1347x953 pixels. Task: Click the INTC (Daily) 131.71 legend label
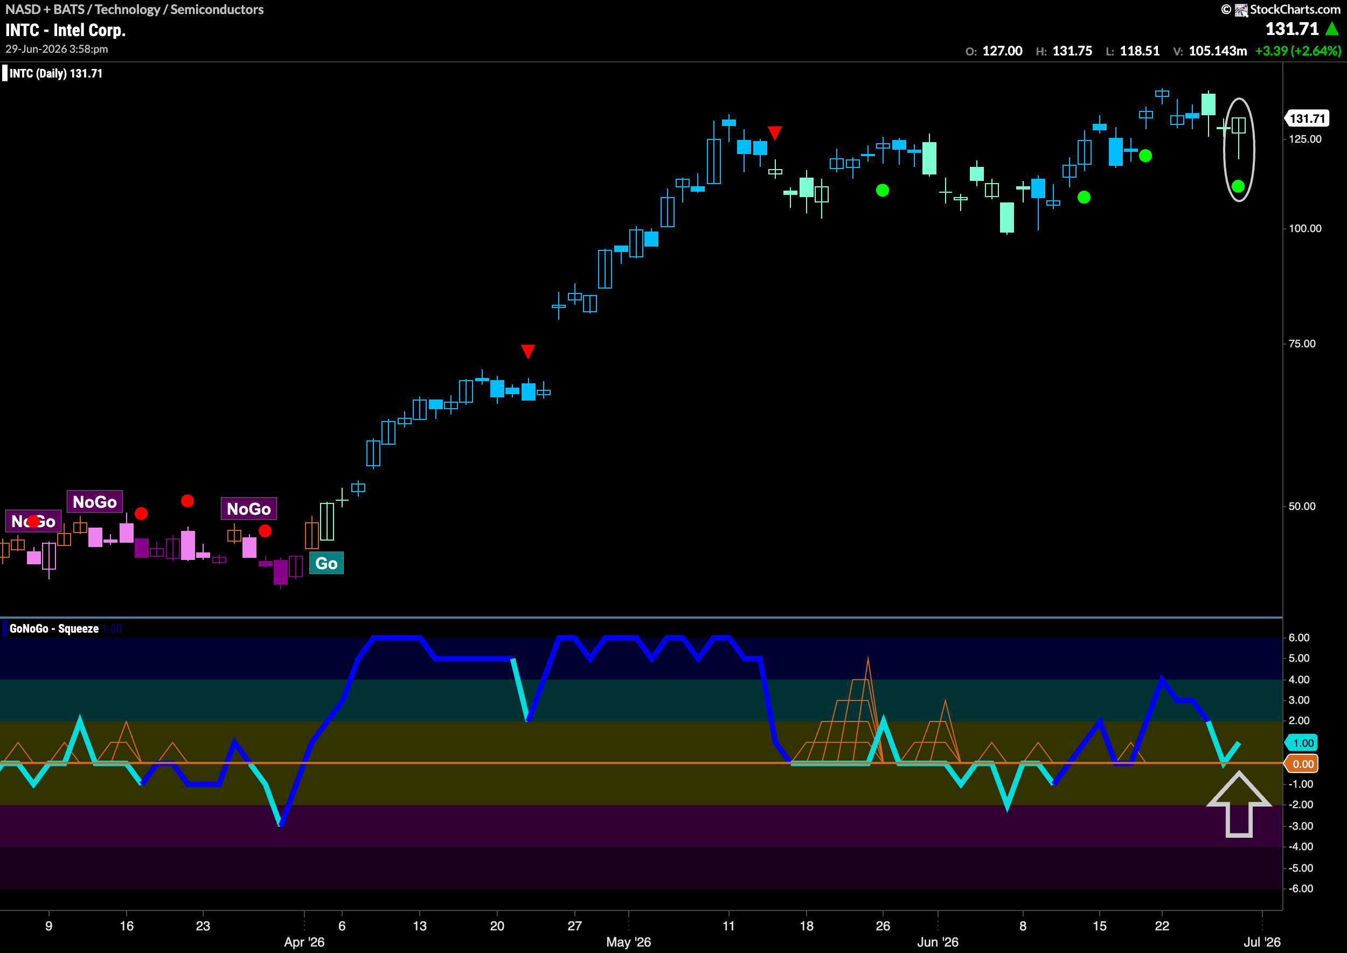coord(56,73)
